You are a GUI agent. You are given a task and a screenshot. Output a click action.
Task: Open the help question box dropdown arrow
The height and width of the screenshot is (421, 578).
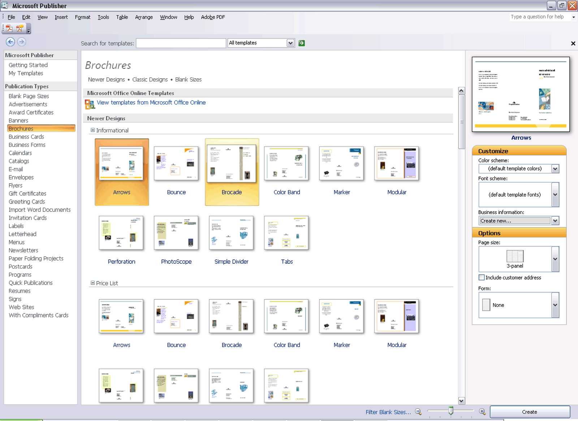[573, 17]
